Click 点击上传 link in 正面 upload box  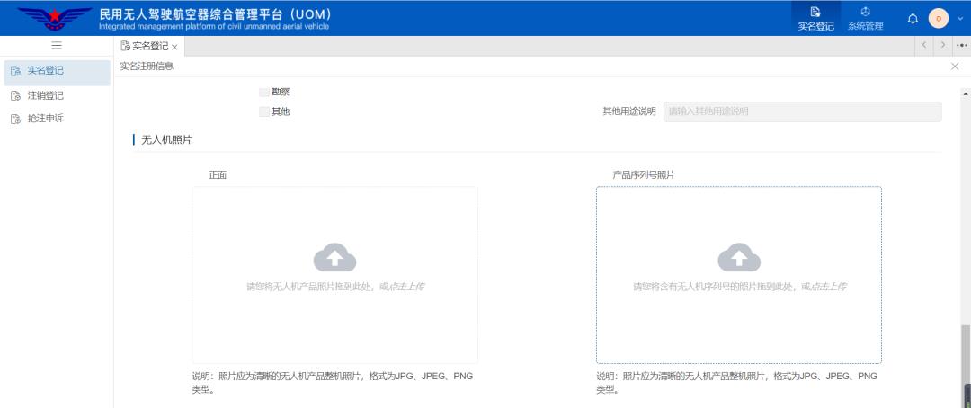tap(406, 287)
